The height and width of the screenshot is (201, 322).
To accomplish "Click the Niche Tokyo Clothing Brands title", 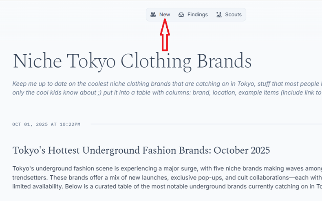I will (132, 61).
